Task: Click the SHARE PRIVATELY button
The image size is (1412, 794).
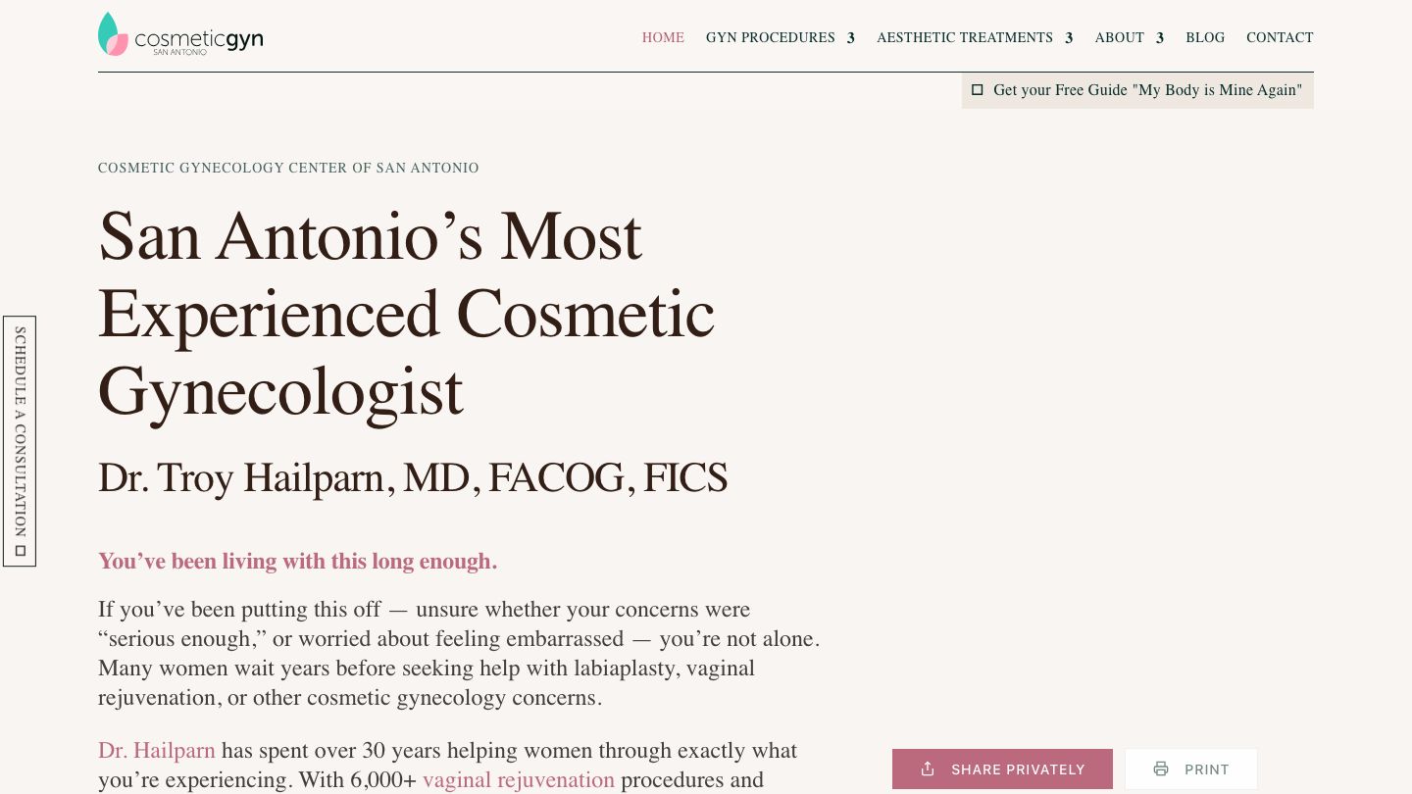Action: 1002,769
